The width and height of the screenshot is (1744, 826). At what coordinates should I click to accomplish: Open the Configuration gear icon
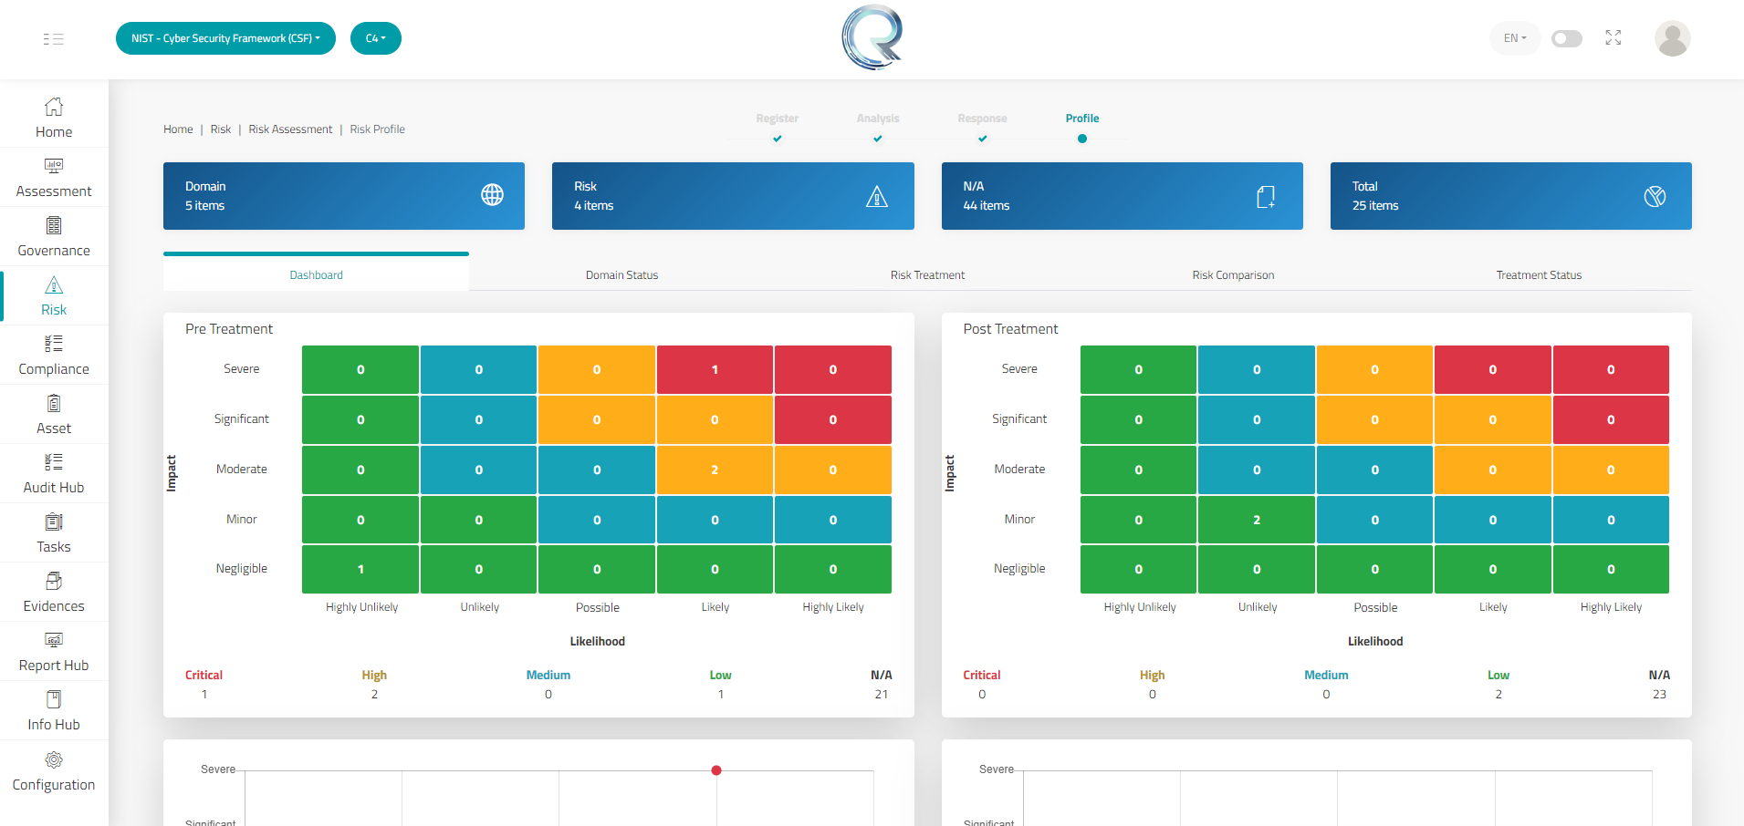[54, 759]
